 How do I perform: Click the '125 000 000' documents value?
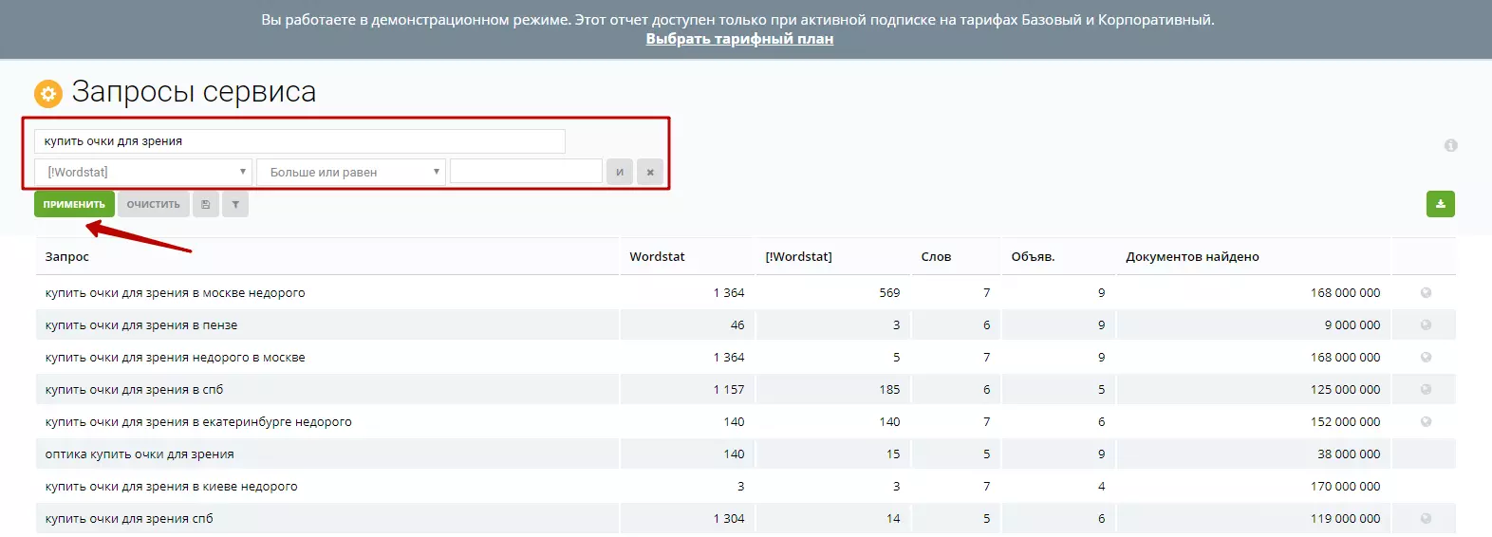pos(1345,390)
